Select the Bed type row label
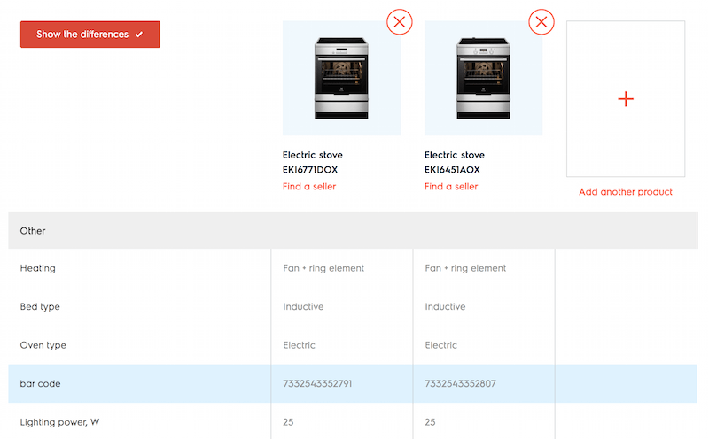 tap(40, 307)
